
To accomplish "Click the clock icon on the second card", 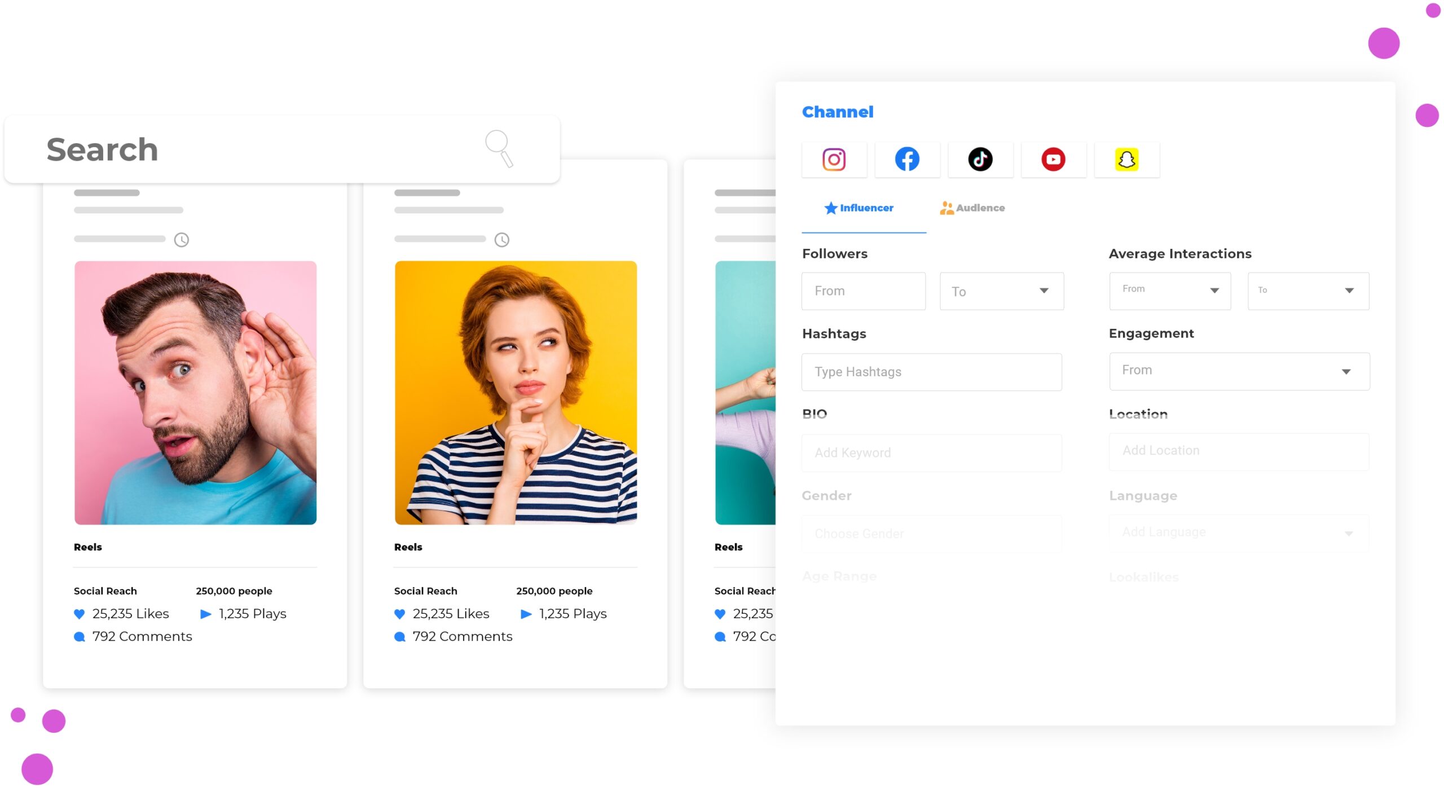I will 501,240.
